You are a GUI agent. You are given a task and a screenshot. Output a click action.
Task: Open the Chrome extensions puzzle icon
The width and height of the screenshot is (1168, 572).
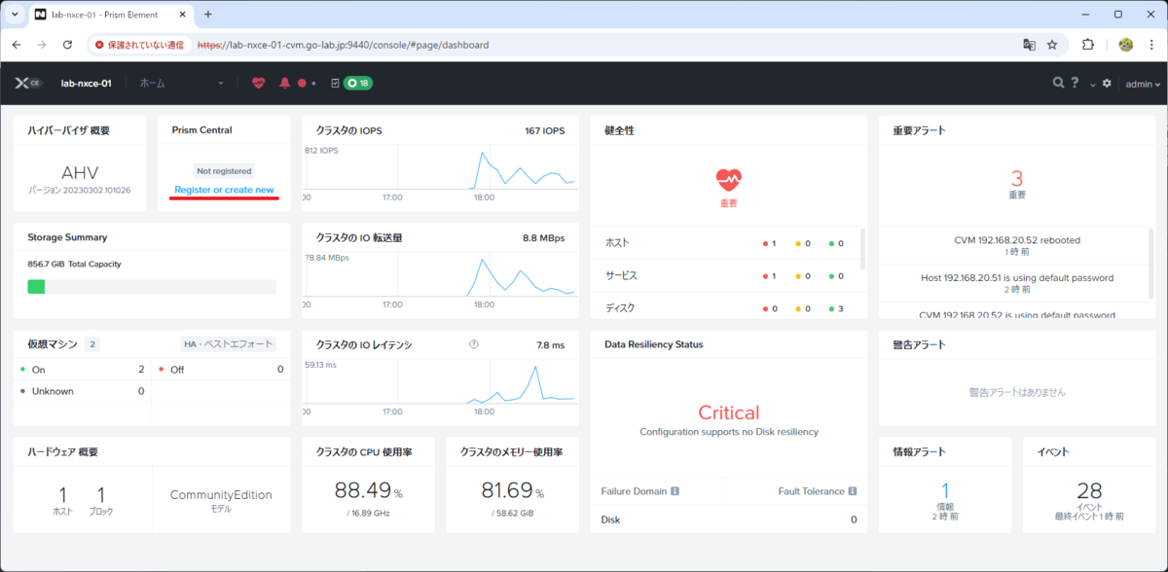1088,45
